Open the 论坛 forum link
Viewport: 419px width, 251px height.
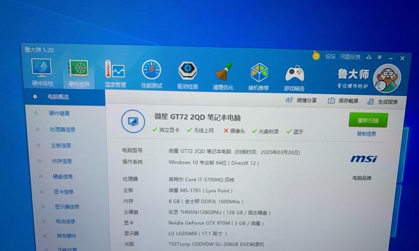point(330,56)
